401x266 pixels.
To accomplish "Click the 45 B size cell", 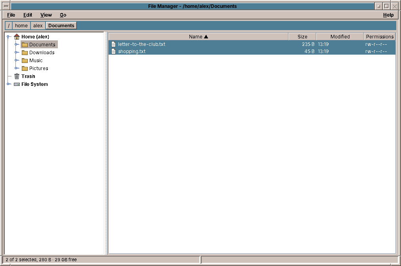I will click(309, 51).
